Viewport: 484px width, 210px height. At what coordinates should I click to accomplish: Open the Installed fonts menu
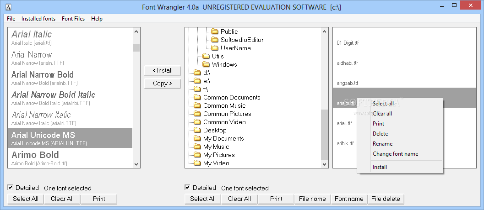click(38, 19)
